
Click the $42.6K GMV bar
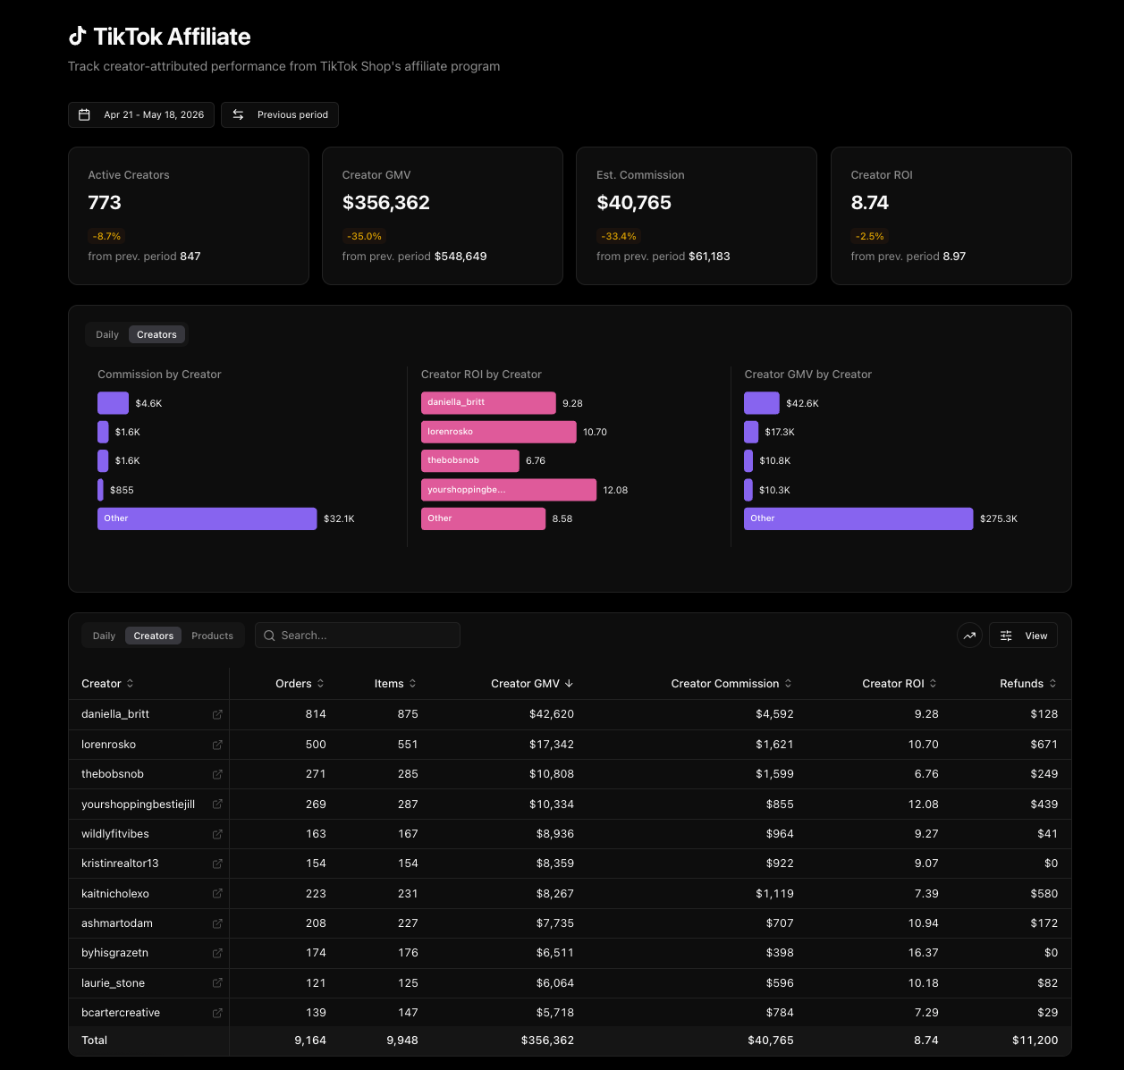point(762,403)
